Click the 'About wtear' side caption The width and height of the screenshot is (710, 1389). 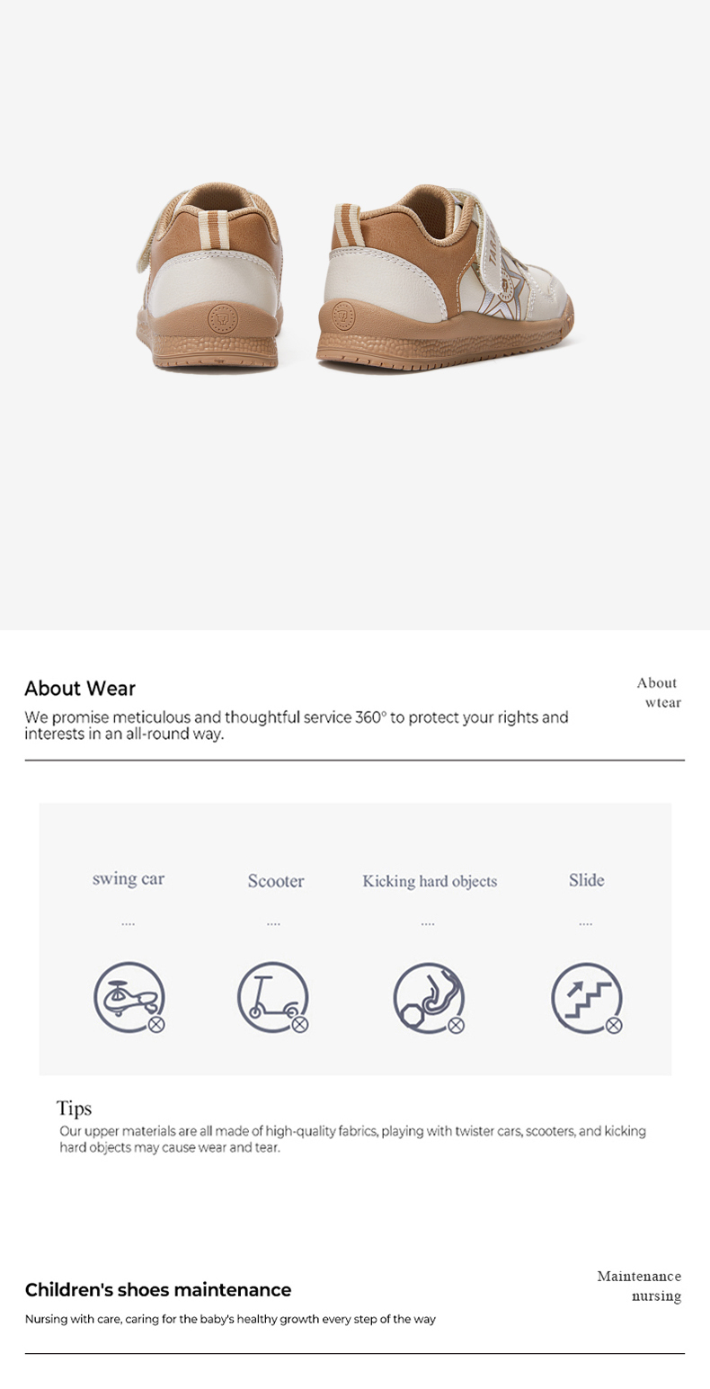tap(659, 692)
